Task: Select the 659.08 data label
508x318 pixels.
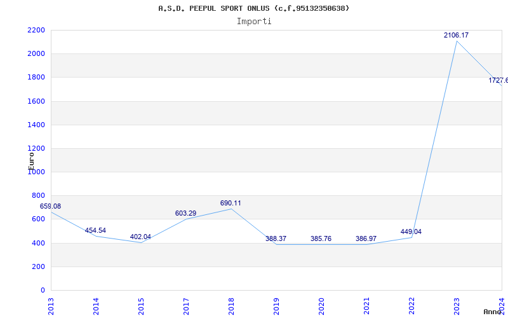Action: point(50,206)
